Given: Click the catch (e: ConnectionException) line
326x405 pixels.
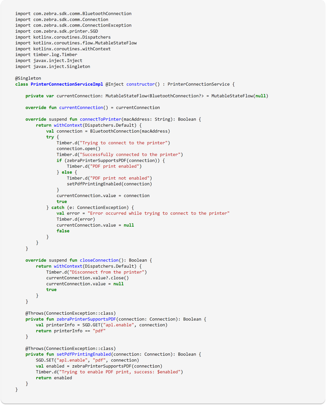Looking at the screenshot, I should [90, 208].
